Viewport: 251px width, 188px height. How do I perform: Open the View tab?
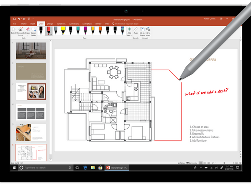pyautogui.click(x=107, y=24)
